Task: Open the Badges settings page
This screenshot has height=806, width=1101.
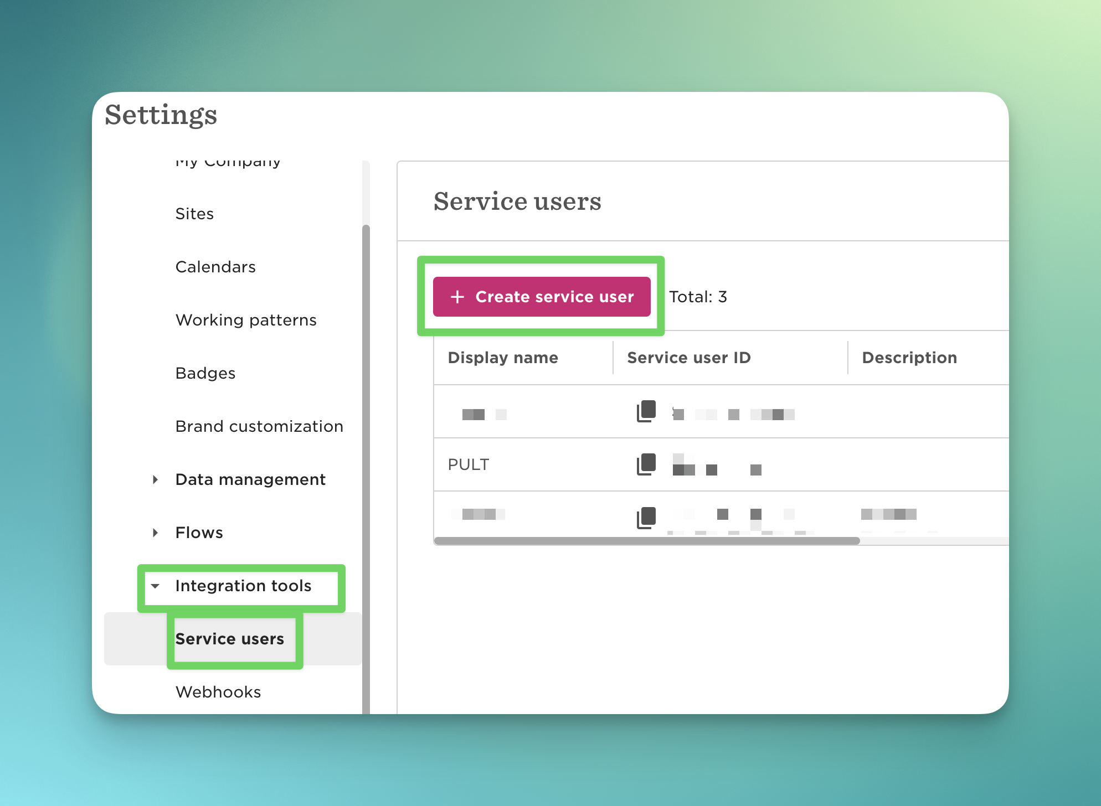Action: pyautogui.click(x=205, y=373)
